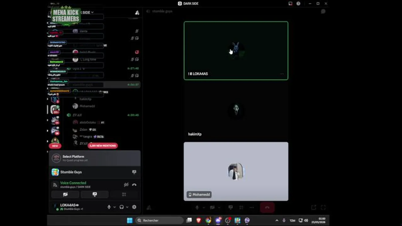This screenshot has height=226, width=402.
Task: Open headphones output options arrow
Action: click(x=127, y=207)
